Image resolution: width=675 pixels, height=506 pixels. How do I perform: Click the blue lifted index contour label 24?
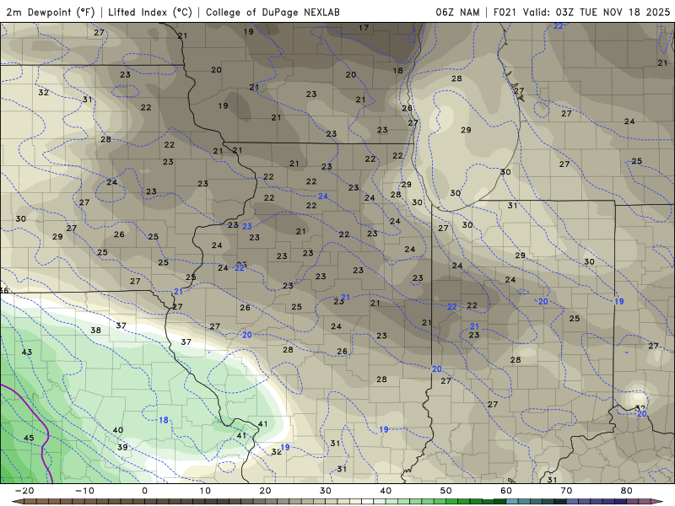(x=323, y=196)
